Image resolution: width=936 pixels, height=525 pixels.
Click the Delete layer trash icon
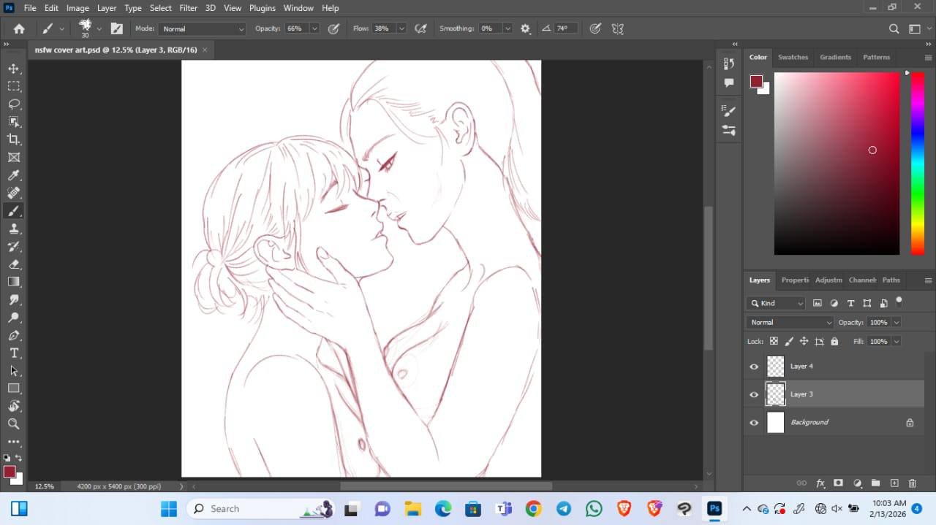[912, 483]
